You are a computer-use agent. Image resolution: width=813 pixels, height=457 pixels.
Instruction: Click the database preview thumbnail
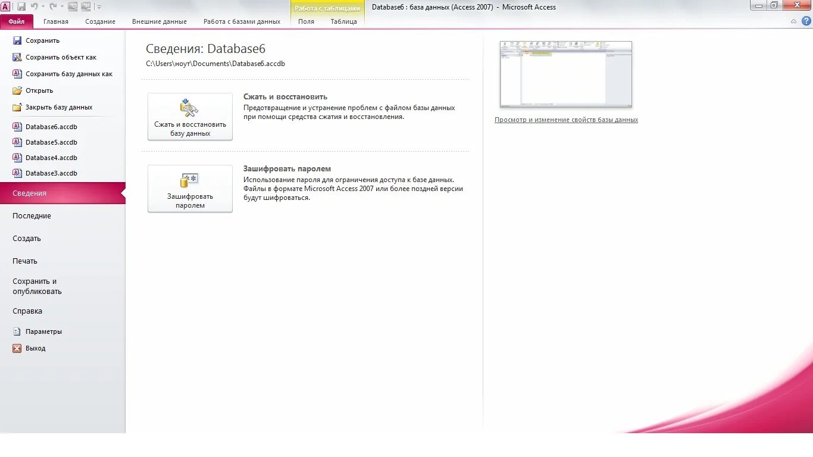click(566, 74)
